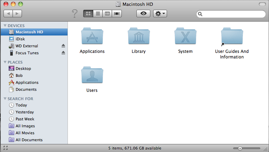
Task: Switch to list view
Action: [x=98, y=14]
